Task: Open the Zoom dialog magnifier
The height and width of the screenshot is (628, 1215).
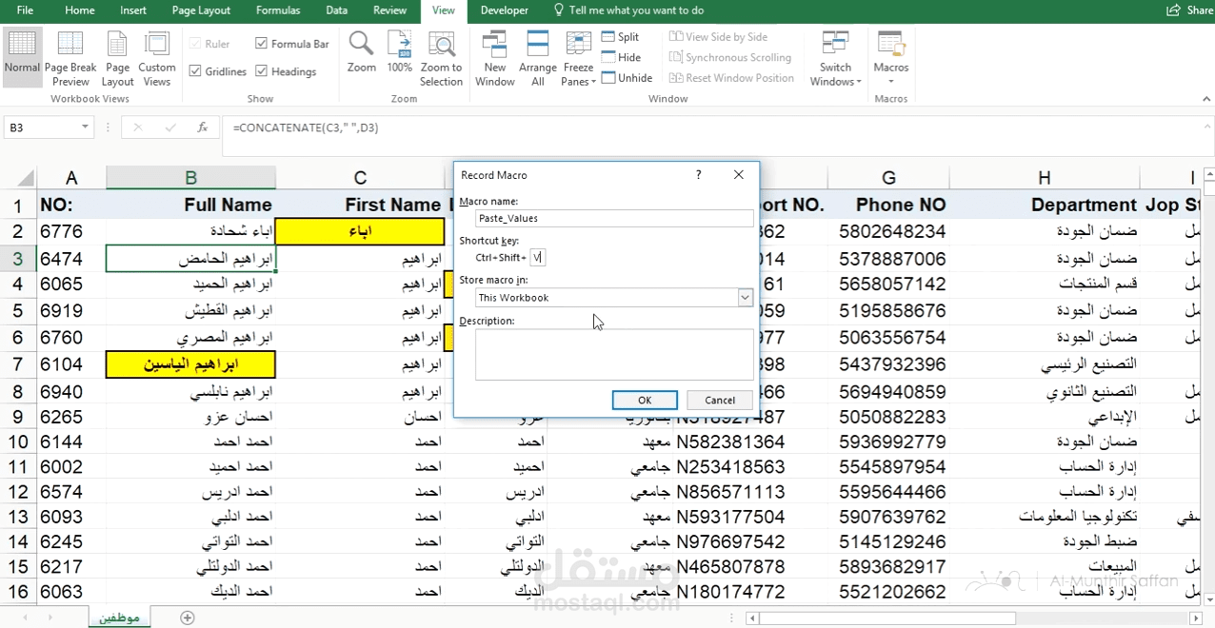Action: (362, 52)
